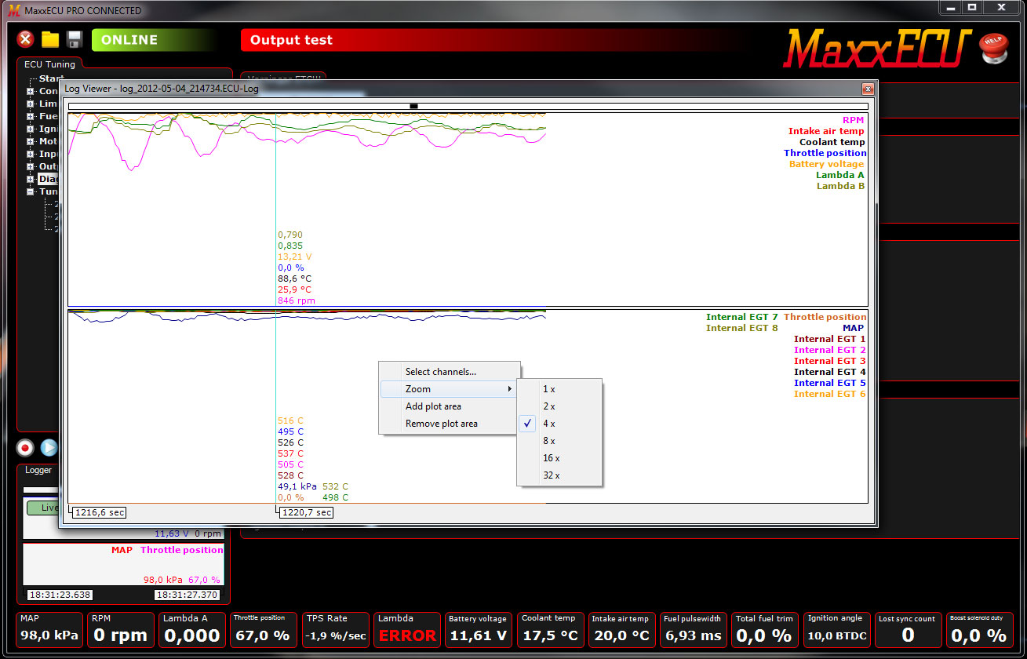Click Add plot area menu item
Image resolution: width=1027 pixels, height=659 pixels.
click(450, 406)
